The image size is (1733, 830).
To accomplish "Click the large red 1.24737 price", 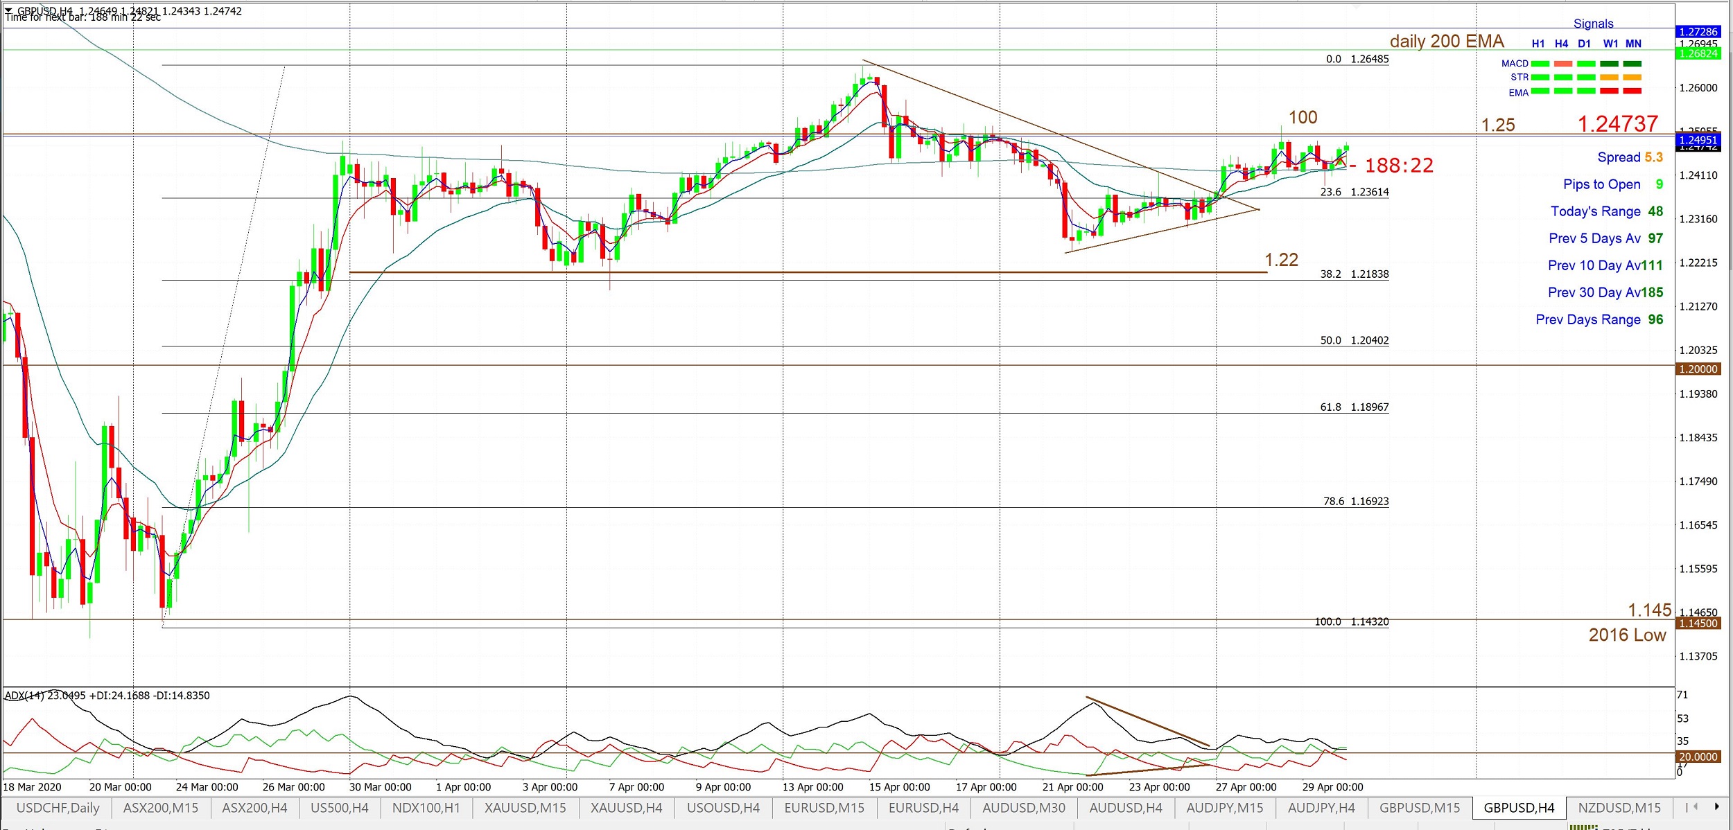I will 1618,123.
